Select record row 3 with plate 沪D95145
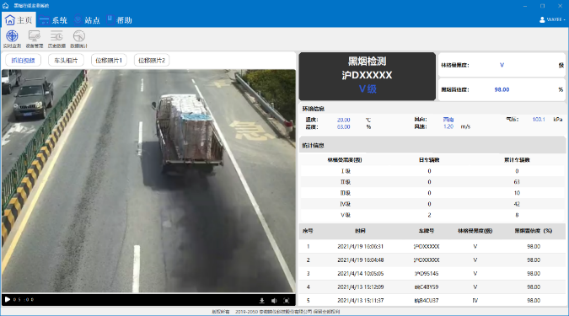The height and width of the screenshot is (316, 569). click(432, 274)
